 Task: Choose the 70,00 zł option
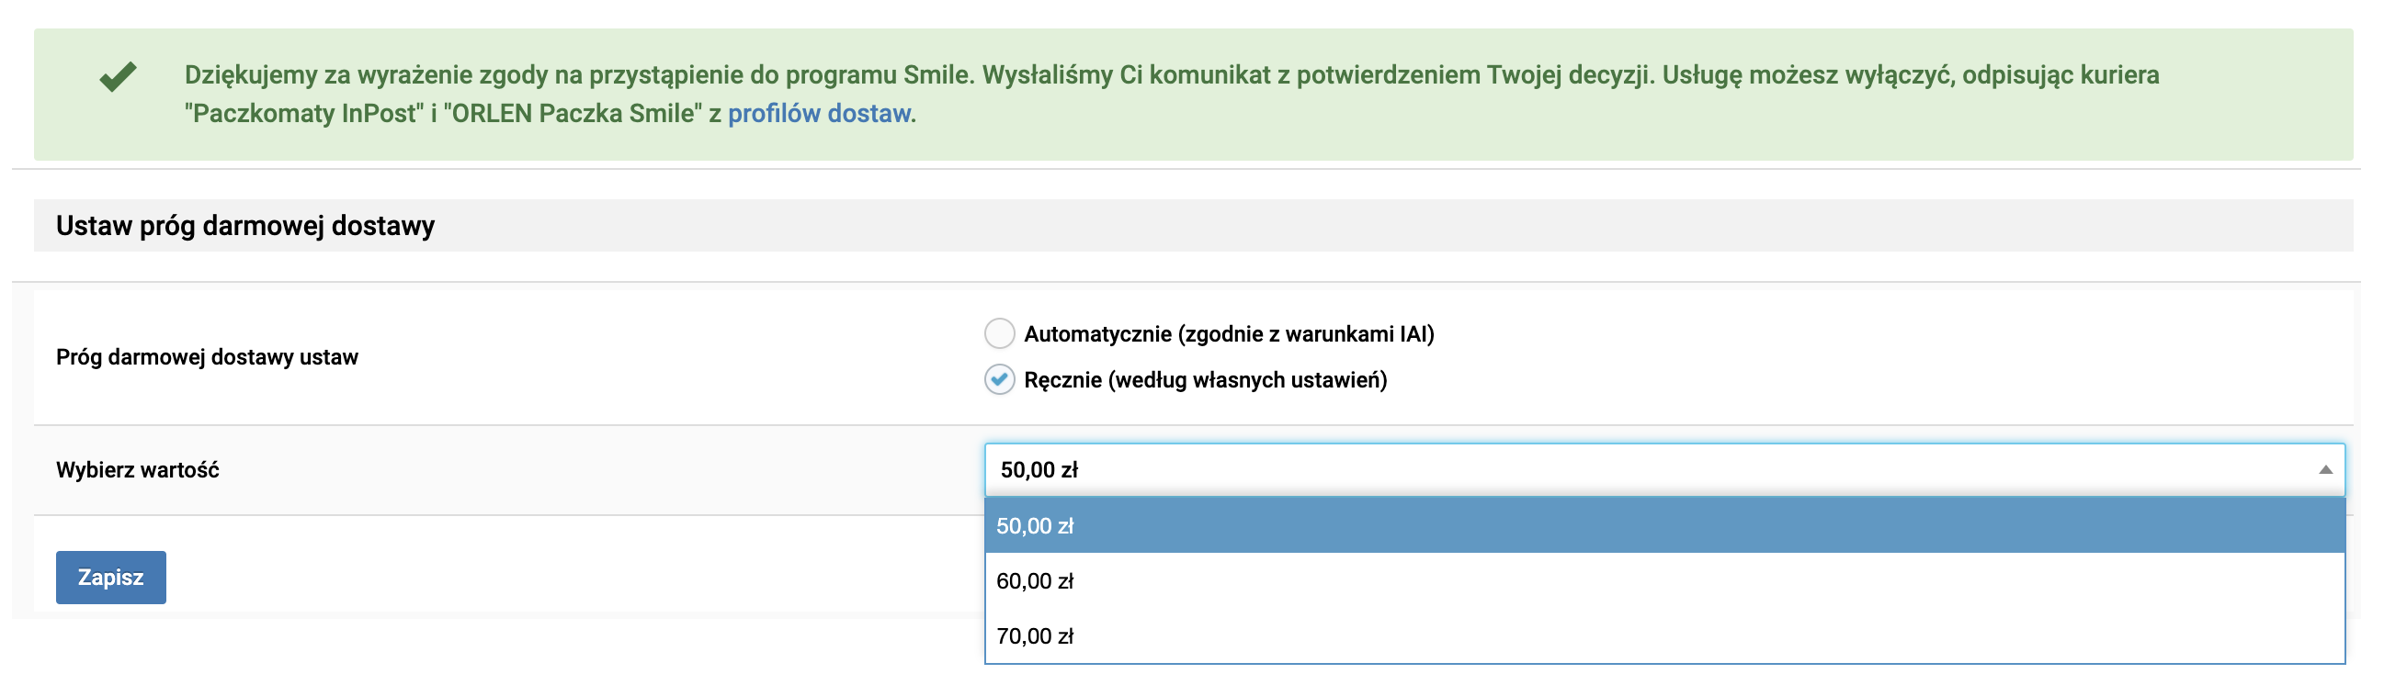(1664, 635)
